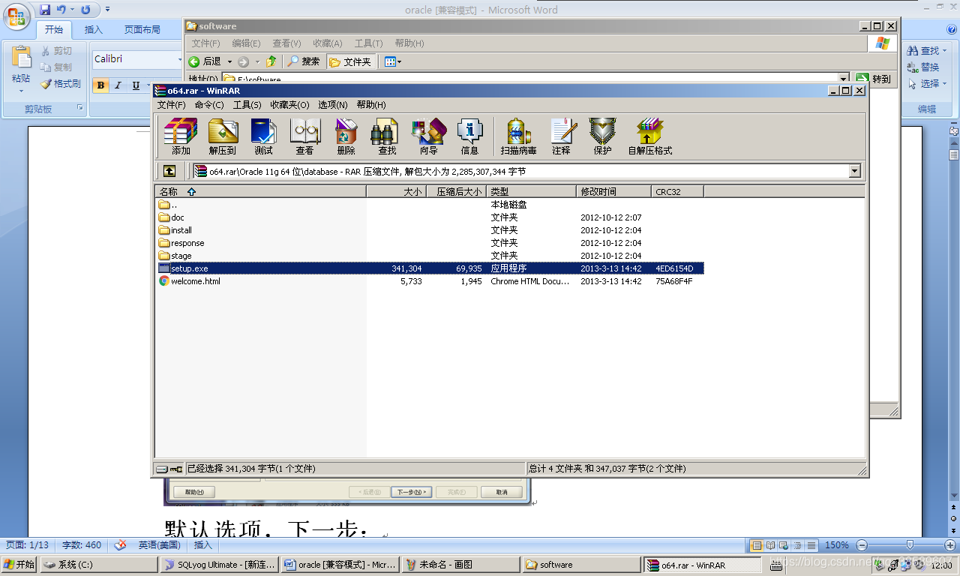Click the Paste (粘贴) icon in Word
This screenshot has width=960, height=576.
[x=21, y=58]
